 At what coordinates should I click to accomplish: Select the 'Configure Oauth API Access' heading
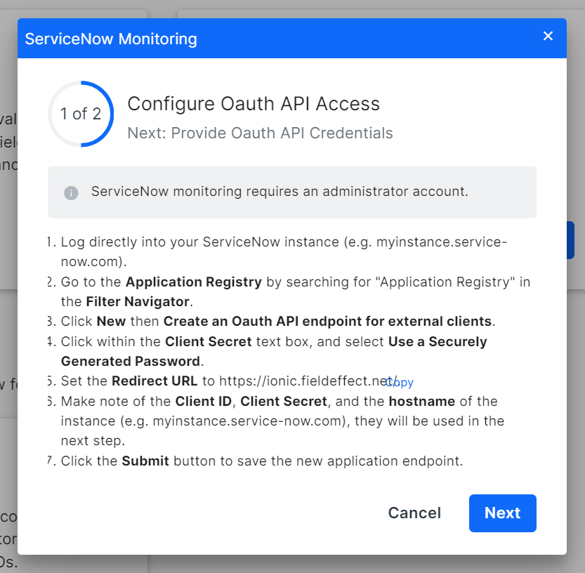tap(254, 104)
